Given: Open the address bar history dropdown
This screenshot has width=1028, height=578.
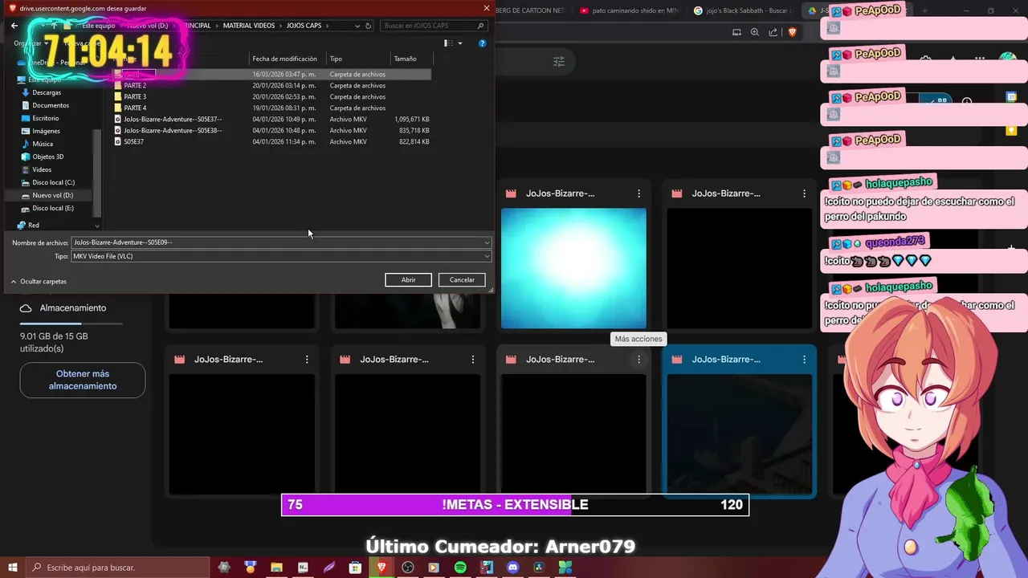Looking at the screenshot, I should click(357, 26).
